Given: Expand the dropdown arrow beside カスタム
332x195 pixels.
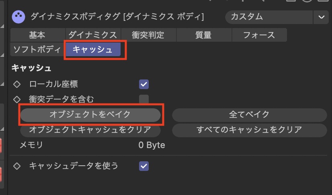Looking at the screenshot, I should point(320,17).
